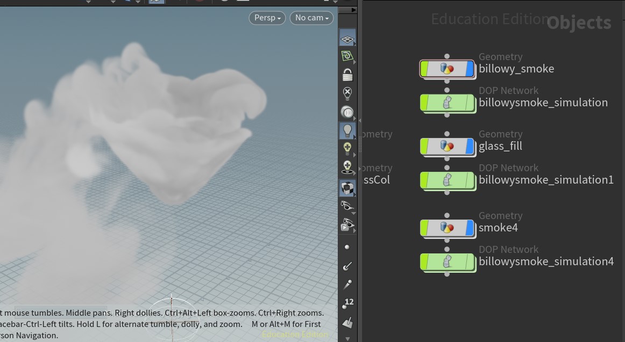Open the Persp viewport dropdown
The width and height of the screenshot is (625, 342).
click(267, 18)
